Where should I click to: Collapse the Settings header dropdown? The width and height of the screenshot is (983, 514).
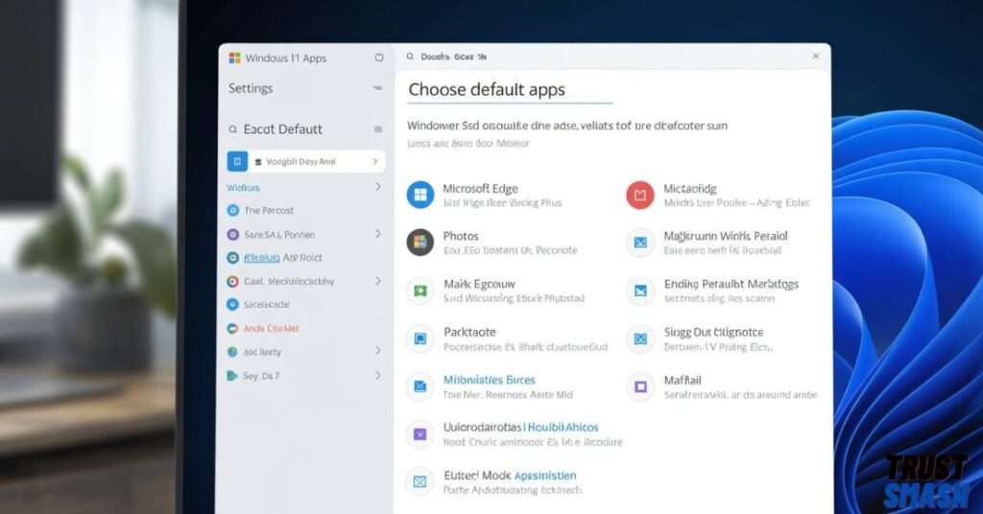click(x=377, y=88)
